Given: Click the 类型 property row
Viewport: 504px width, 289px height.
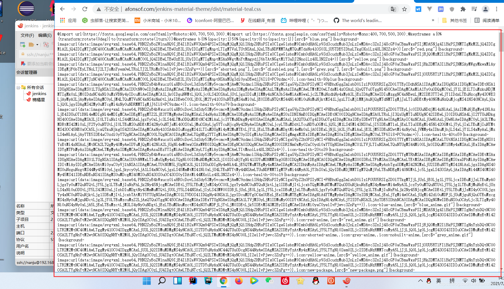Looking at the screenshot, I should (35, 213).
